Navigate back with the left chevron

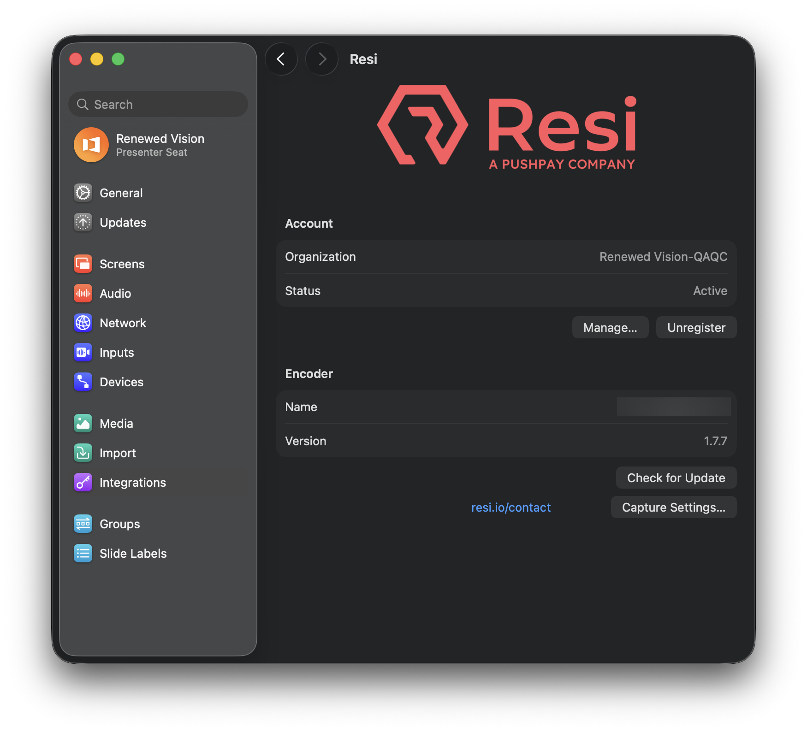(x=281, y=59)
